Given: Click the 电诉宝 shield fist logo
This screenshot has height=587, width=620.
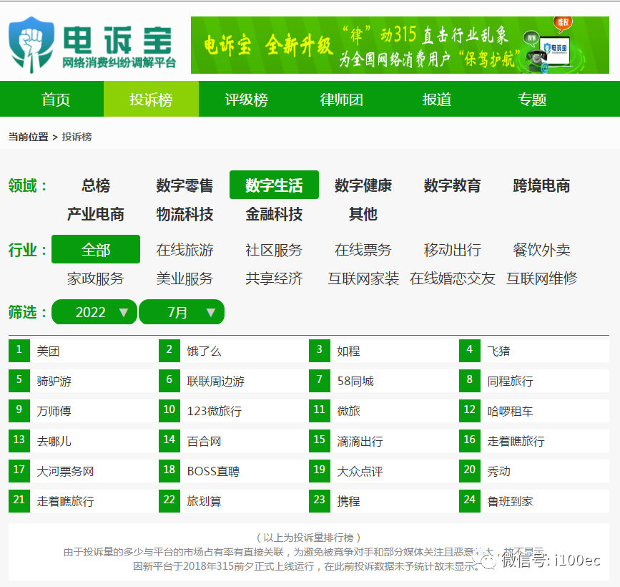Looking at the screenshot, I should coord(31,44).
